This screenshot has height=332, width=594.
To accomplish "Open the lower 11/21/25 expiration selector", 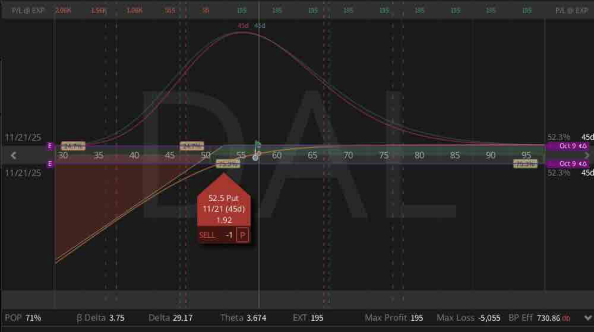I will point(23,173).
